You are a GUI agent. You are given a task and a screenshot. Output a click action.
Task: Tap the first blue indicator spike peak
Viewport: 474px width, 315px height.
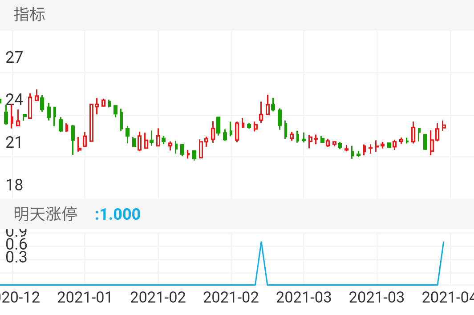click(261, 242)
